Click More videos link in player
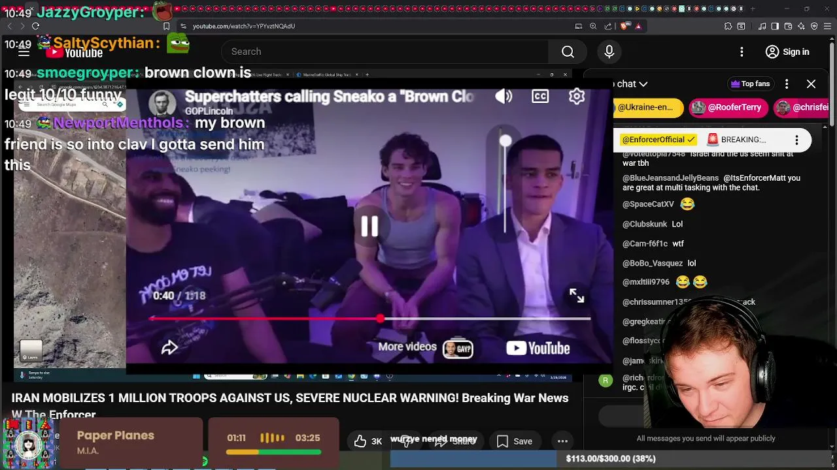Image resolution: width=837 pixels, height=470 pixels. [407, 347]
